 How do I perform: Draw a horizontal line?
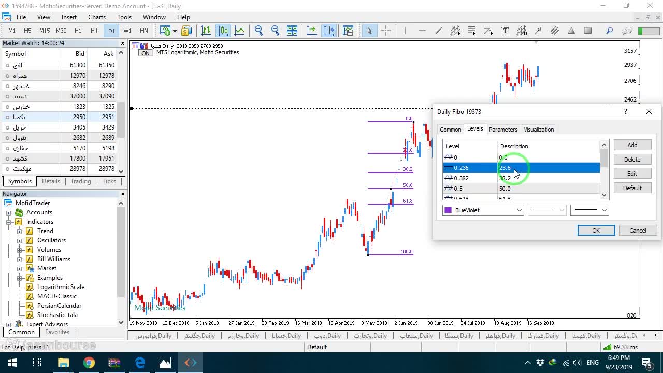click(x=422, y=31)
